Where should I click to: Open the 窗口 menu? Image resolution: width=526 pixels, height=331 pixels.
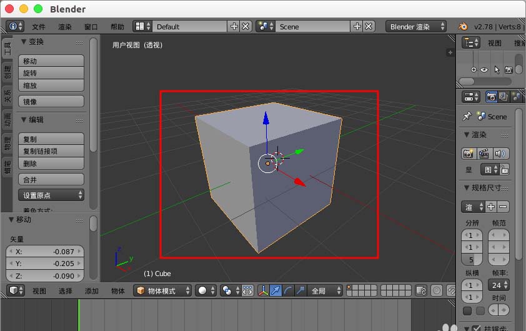point(91,26)
